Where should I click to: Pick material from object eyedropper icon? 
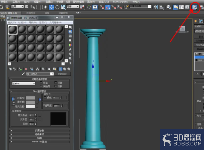point(23,74)
